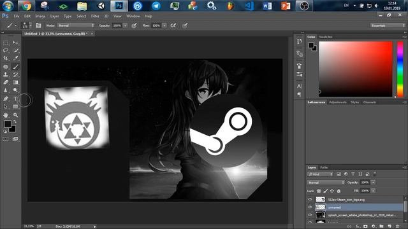
Task: Toggle lock image pixels
Action: 326,191
